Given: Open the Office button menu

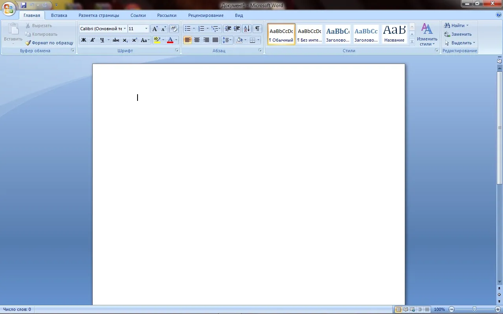Looking at the screenshot, I should 9,9.
